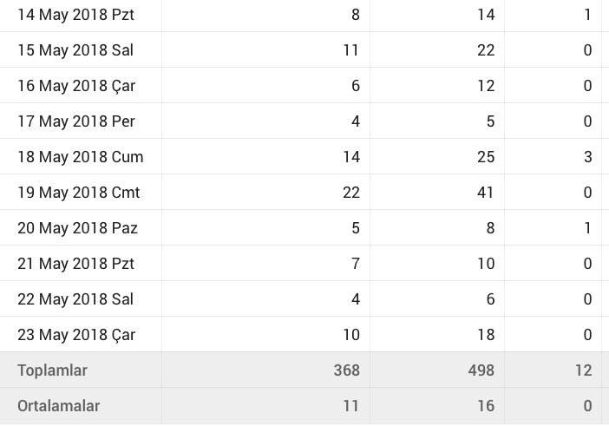Screen dimensions: 609x426
Task: Select the 19 May 2018 Cmt date cell
Action: coord(78,193)
